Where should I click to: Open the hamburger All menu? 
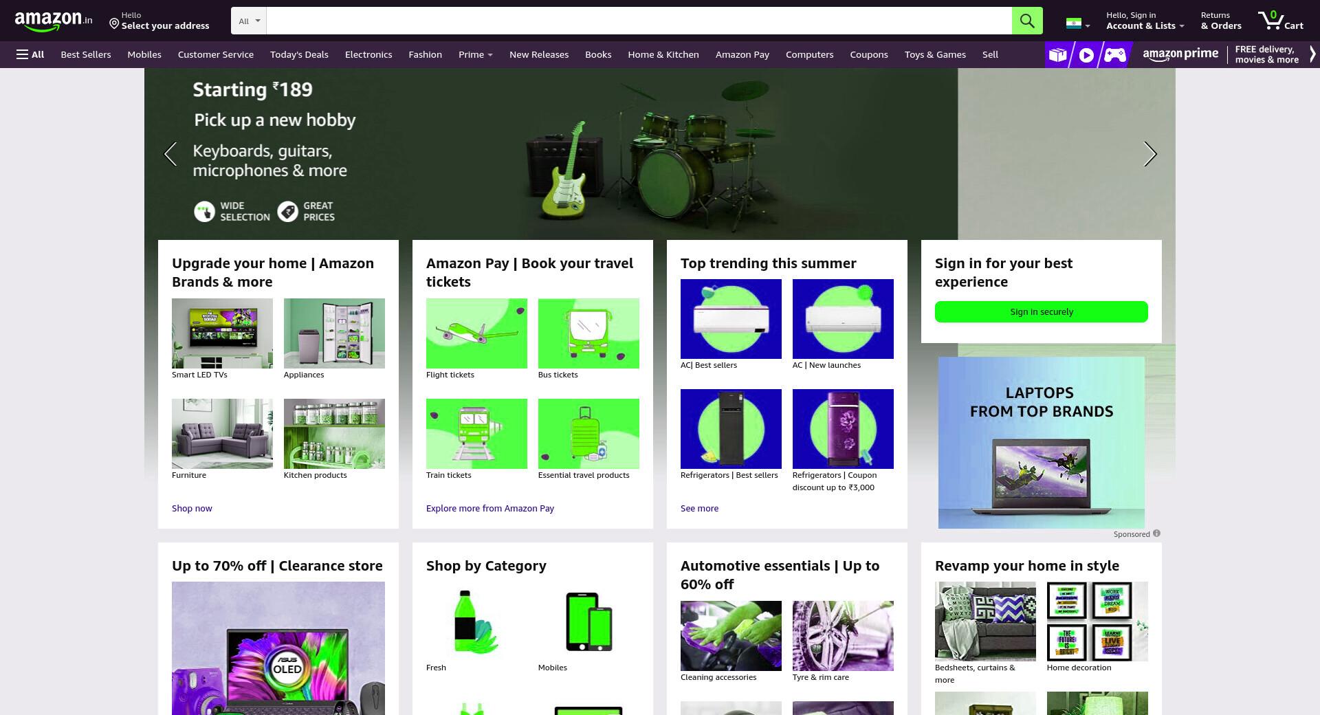[30, 54]
